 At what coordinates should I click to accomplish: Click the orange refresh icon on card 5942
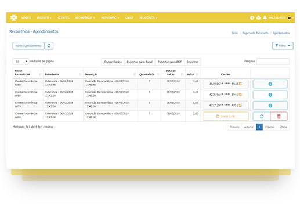coord(240,84)
